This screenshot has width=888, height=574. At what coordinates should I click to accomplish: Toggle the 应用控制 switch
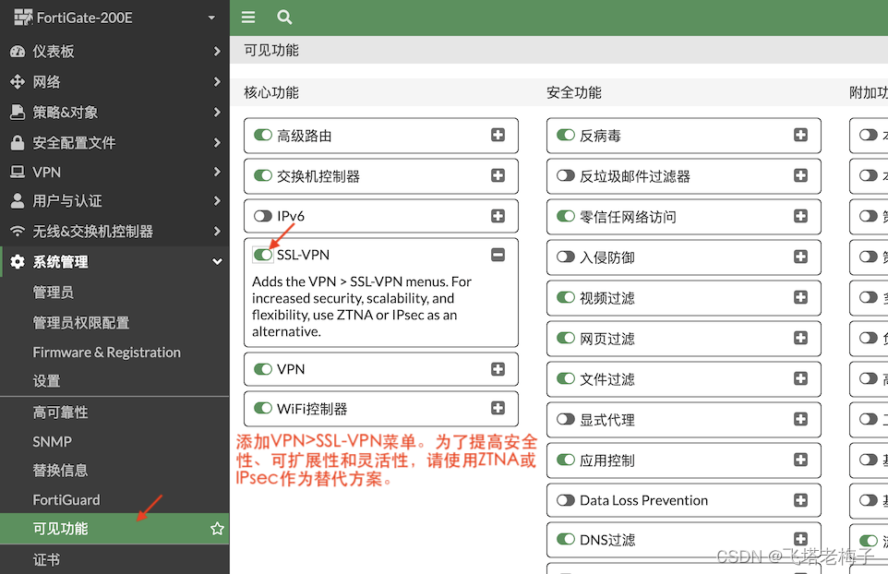[x=566, y=460]
